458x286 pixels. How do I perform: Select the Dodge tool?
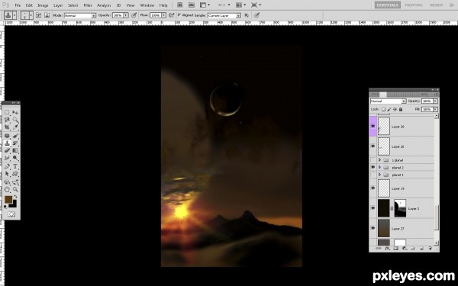click(x=15, y=158)
